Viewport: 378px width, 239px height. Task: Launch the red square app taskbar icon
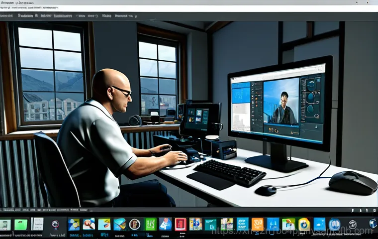pyautogui.click(x=180, y=224)
